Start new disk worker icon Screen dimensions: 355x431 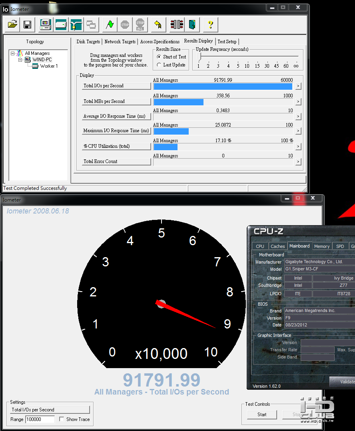tap(61, 24)
